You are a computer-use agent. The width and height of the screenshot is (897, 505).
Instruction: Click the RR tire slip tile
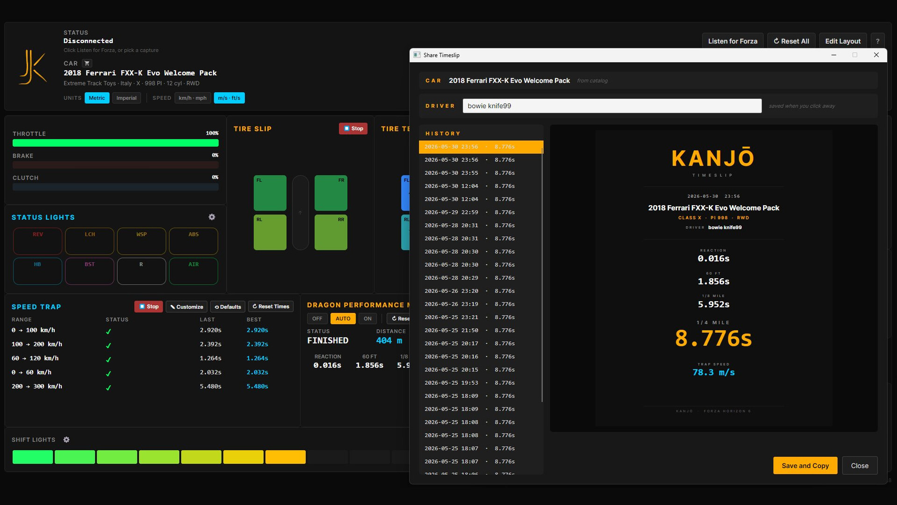pos(331,232)
